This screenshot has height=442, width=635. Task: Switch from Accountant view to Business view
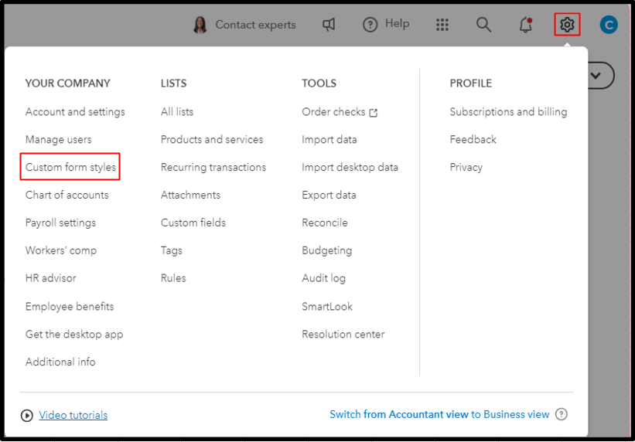click(439, 414)
